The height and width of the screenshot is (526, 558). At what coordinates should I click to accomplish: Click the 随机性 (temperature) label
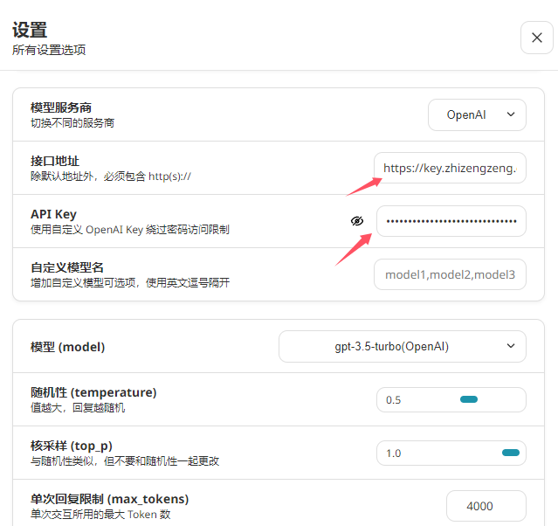click(x=93, y=392)
